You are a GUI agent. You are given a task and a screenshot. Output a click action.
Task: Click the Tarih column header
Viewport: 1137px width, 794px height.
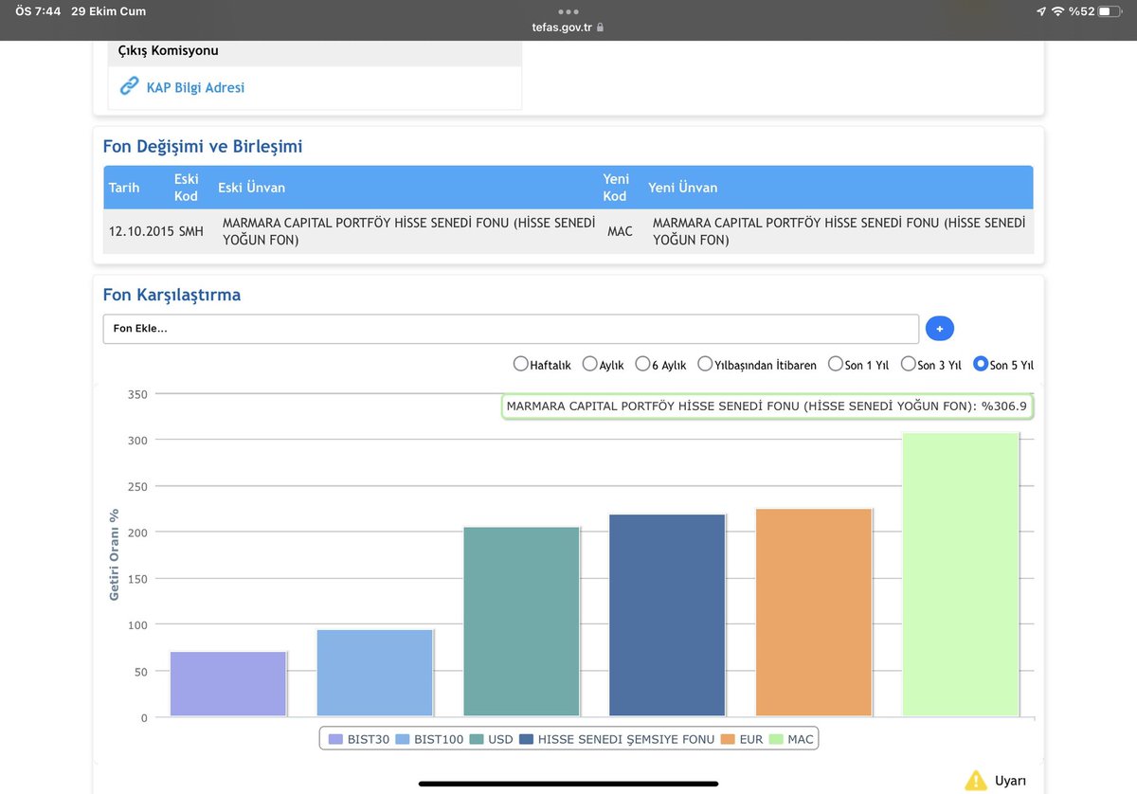click(124, 188)
